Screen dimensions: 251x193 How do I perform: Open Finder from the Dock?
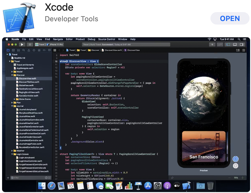[42, 186]
